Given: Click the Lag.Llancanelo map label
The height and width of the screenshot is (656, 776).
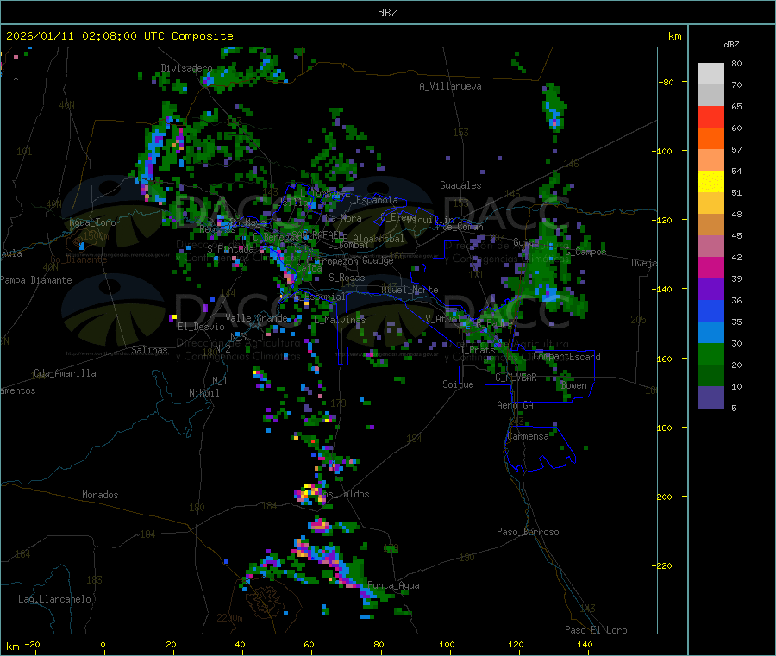Looking at the screenshot, I should (55, 599).
